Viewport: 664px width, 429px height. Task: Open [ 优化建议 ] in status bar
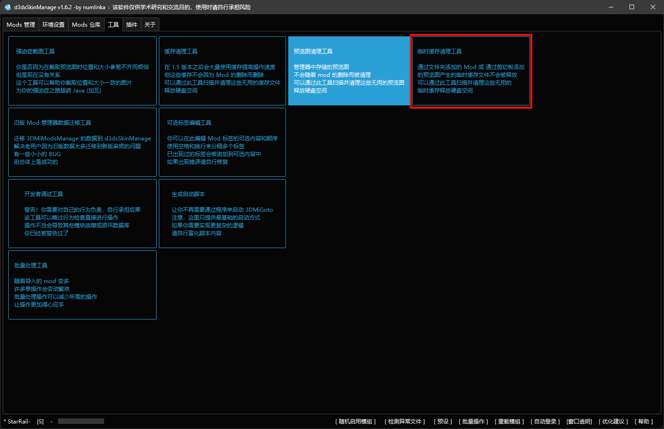click(613, 422)
